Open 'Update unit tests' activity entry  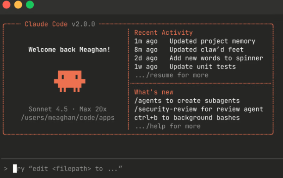(185, 67)
